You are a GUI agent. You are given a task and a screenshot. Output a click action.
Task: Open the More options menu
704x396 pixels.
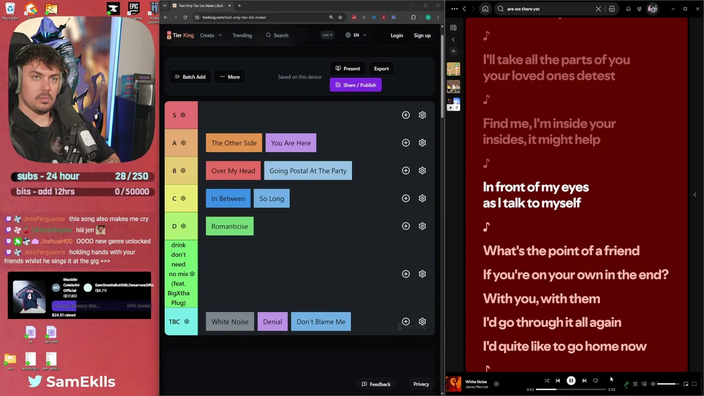[x=230, y=77]
